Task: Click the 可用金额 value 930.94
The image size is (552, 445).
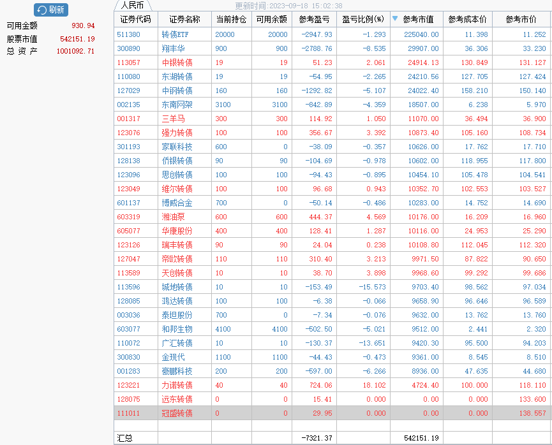Action: [x=83, y=26]
